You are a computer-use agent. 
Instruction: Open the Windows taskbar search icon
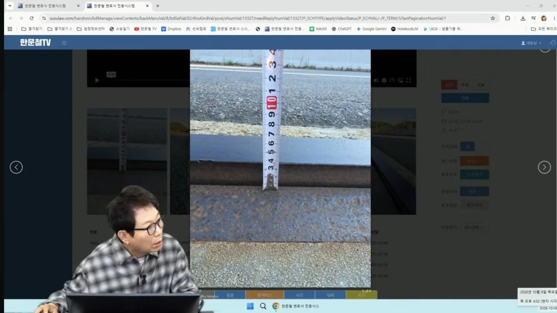tap(263, 306)
